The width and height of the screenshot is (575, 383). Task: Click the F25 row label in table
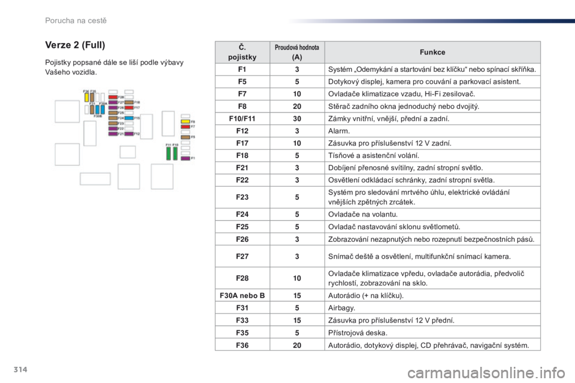point(243,227)
